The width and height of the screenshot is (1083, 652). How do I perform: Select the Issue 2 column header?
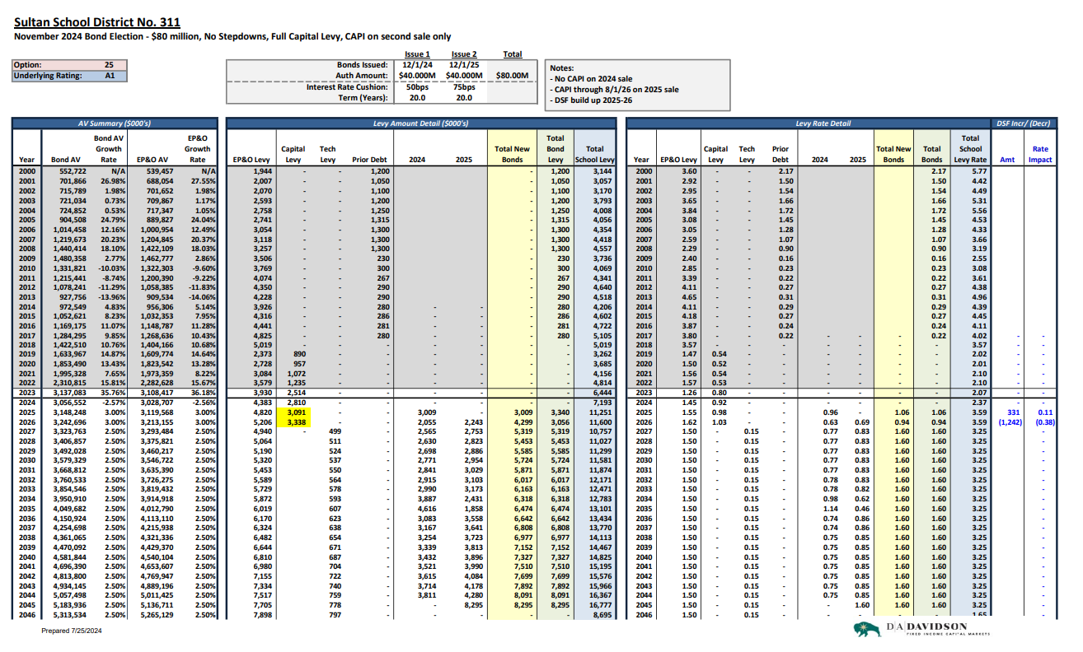(464, 54)
